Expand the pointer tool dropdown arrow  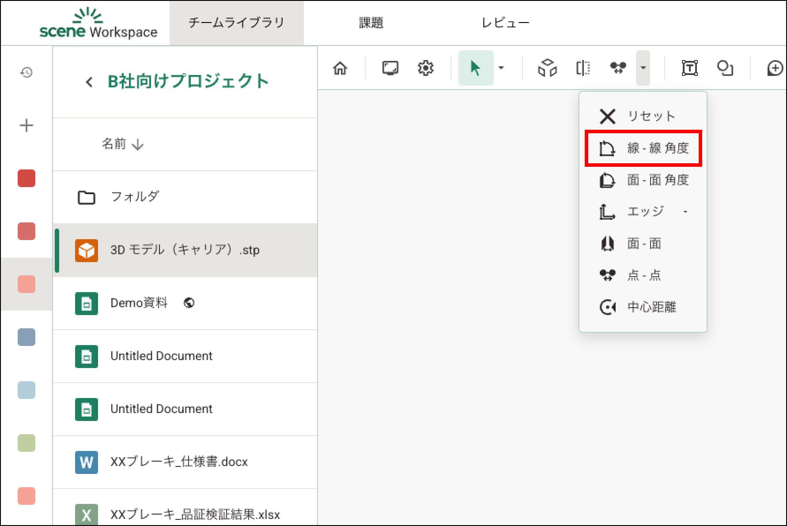[x=501, y=68]
